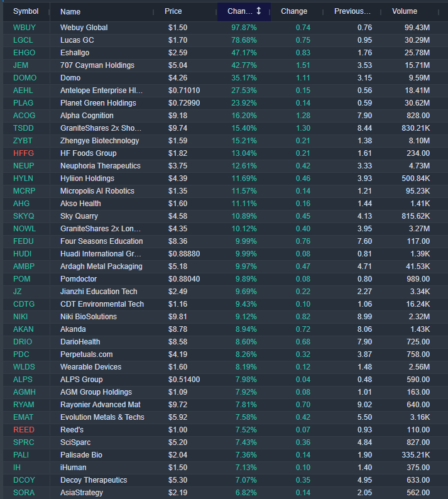Viewport: 448px width, 499px height.
Task: Click the 97.87% change percent value
Action: point(244,28)
